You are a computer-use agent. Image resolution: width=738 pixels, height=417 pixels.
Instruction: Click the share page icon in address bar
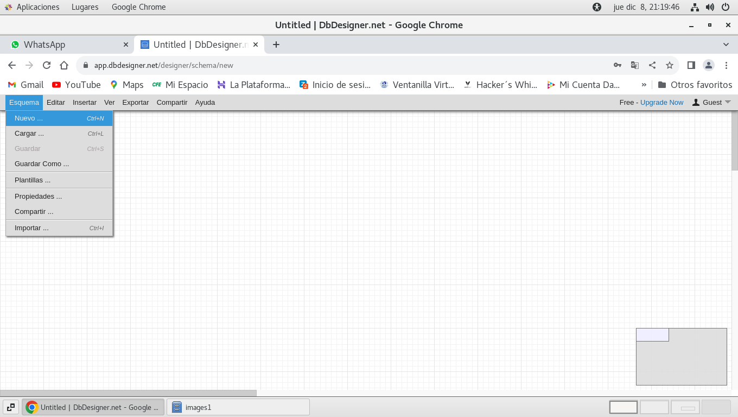tap(652, 65)
